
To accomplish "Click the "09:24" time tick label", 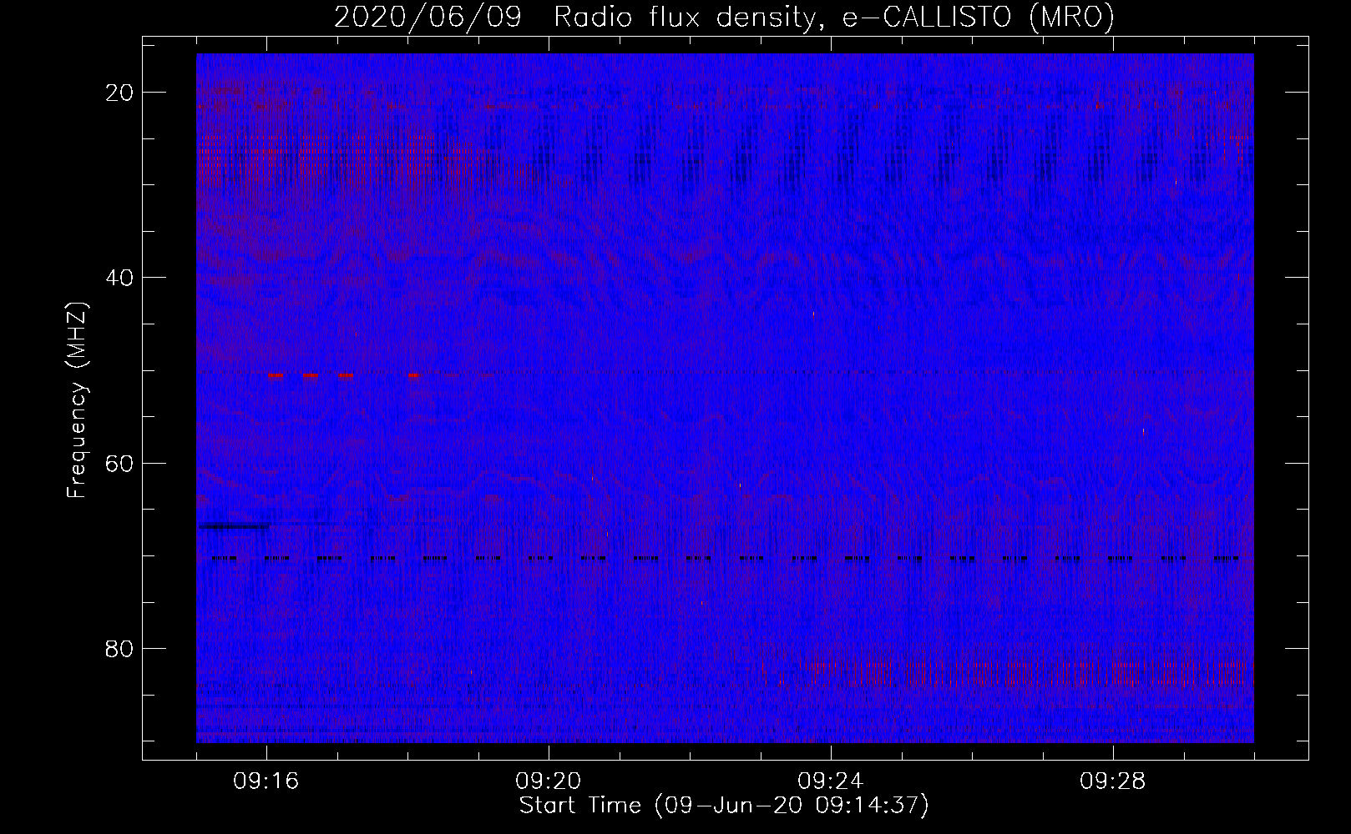I will [x=831, y=781].
